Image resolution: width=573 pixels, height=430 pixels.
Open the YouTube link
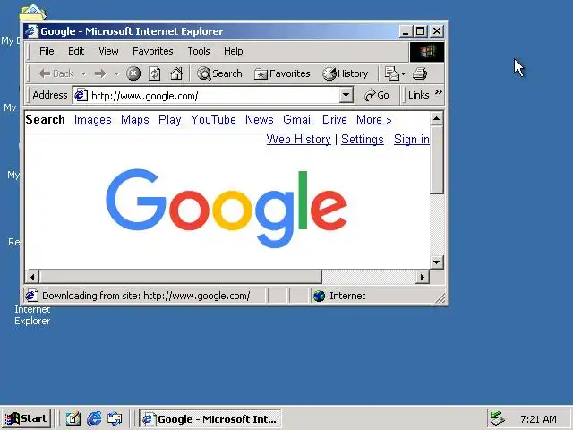pyautogui.click(x=213, y=119)
